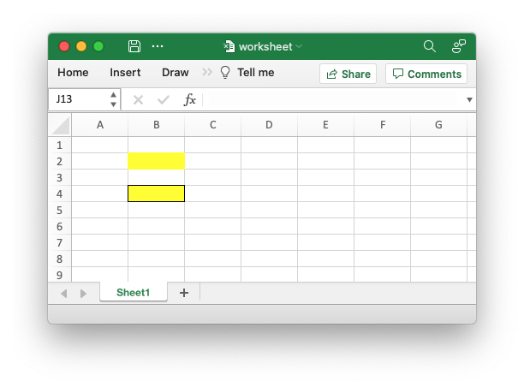Select the yellow cell B2
This screenshot has height=387, width=524.
156,161
